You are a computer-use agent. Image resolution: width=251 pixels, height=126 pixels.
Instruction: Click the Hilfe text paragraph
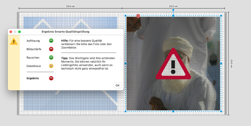pyautogui.click(x=86, y=44)
